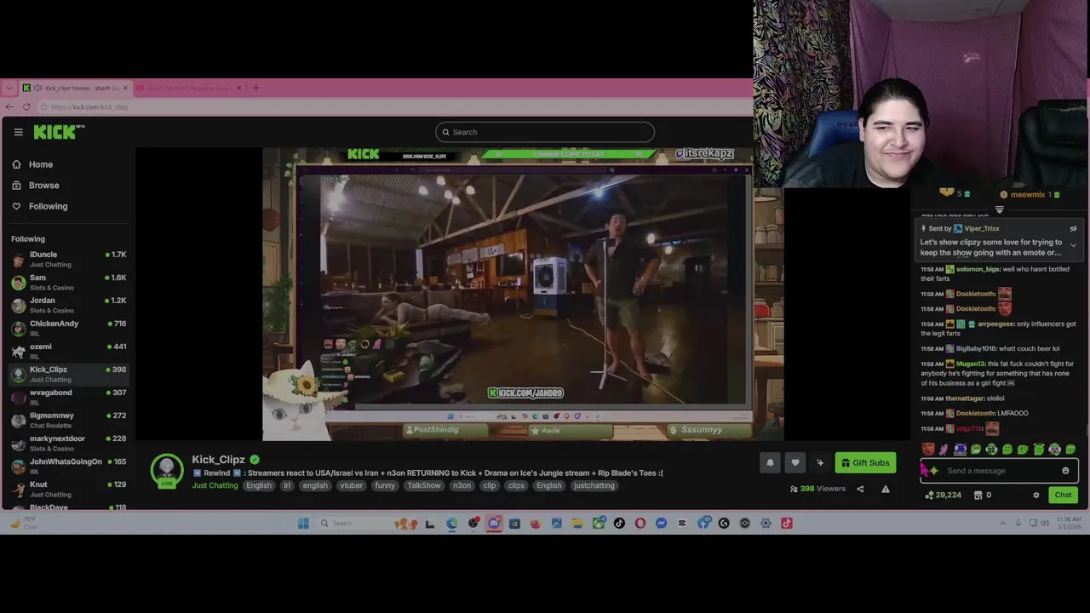
Task: Click the sparkle icon beside Gift Subs
Action: (820, 462)
